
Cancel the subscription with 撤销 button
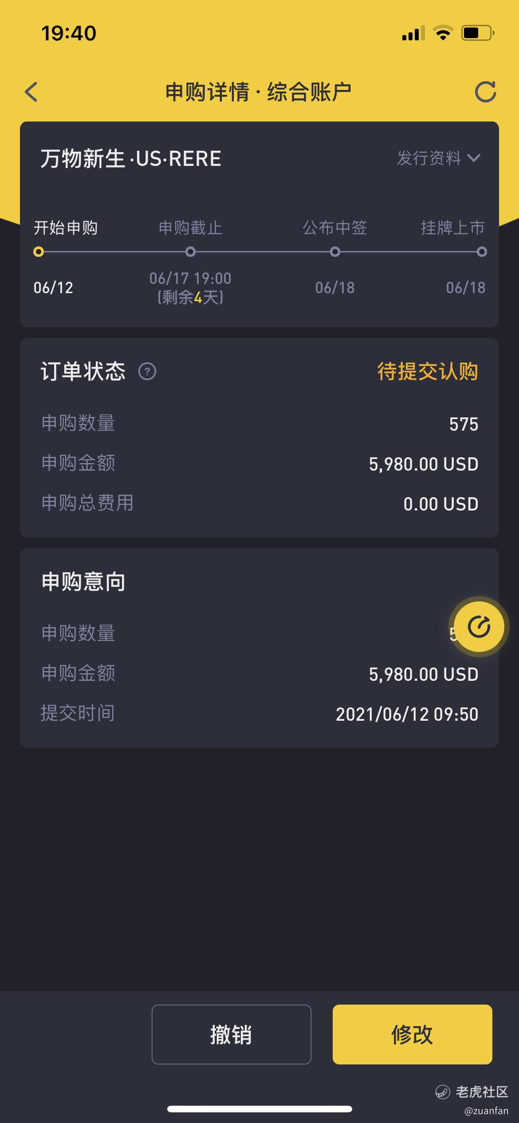231,1034
